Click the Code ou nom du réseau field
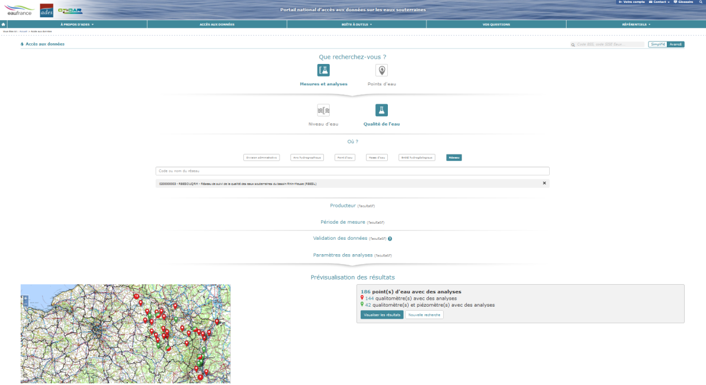Screen dimensions: 706x385 coord(352,171)
